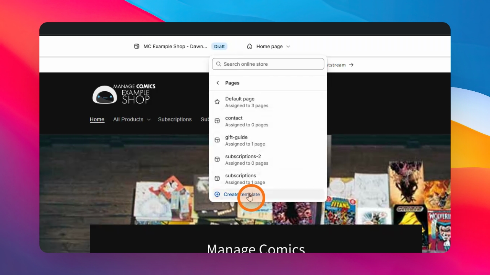Image resolution: width=490 pixels, height=275 pixels.
Task: Click the Manage Comics Example Shop logo
Action: pyautogui.click(x=124, y=94)
